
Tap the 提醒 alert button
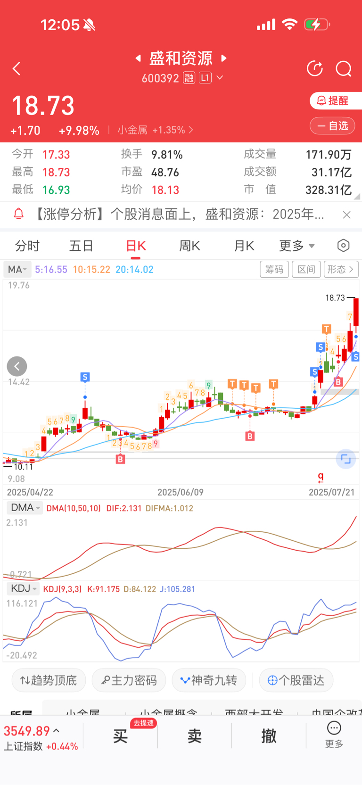click(336, 100)
